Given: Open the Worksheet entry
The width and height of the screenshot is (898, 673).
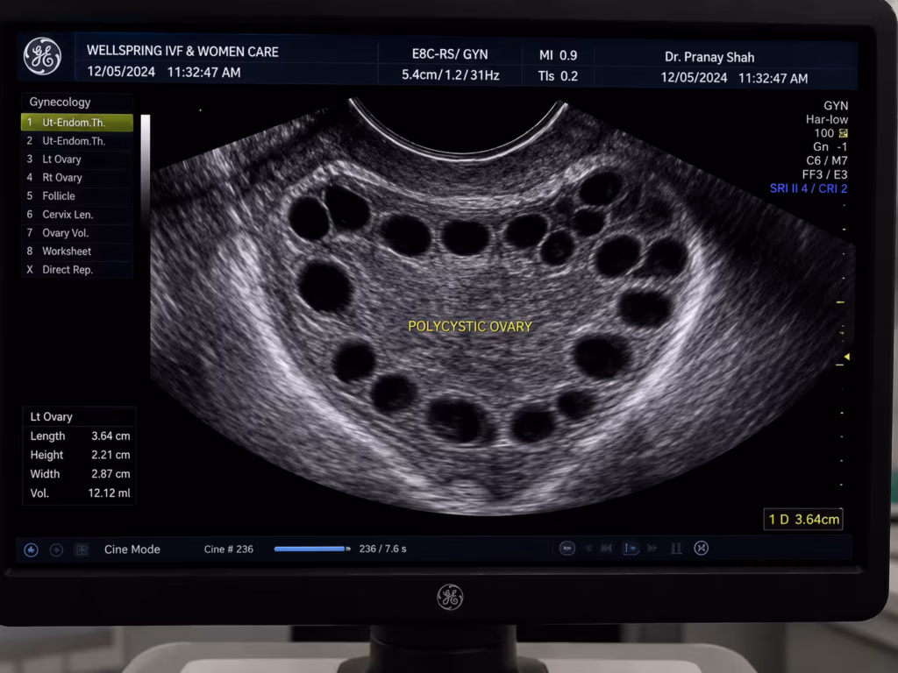Looking at the screenshot, I should click(x=77, y=251).
